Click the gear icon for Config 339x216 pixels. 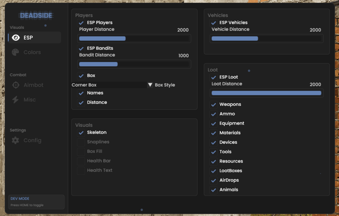(16, 141)
